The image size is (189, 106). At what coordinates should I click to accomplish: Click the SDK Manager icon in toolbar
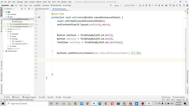(180, 5)
